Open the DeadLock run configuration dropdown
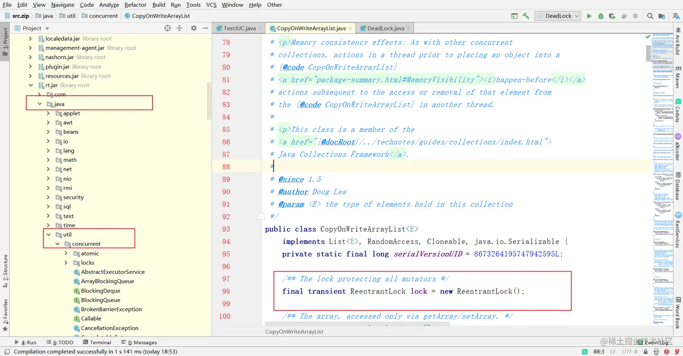This screenshot has width=683, height=356. tap(559, 16)
